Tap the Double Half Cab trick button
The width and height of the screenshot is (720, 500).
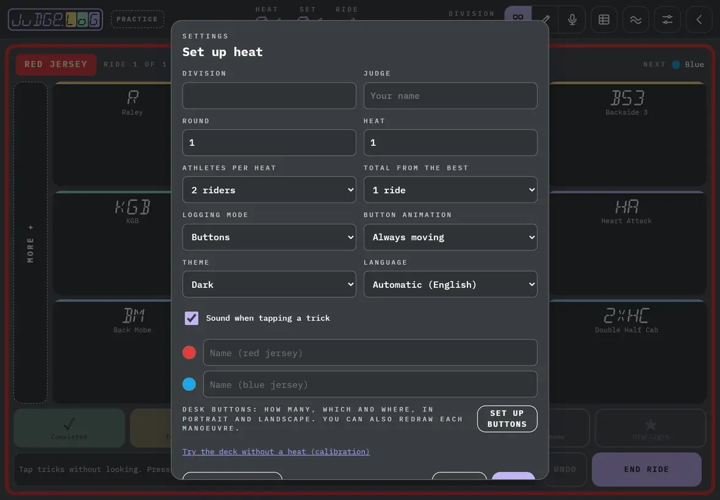[627, 351]
